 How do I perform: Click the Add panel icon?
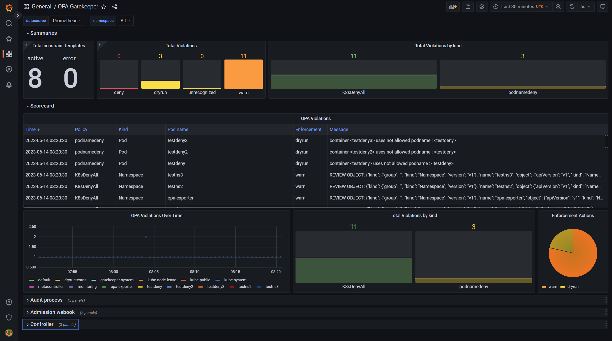pos(453,7)
